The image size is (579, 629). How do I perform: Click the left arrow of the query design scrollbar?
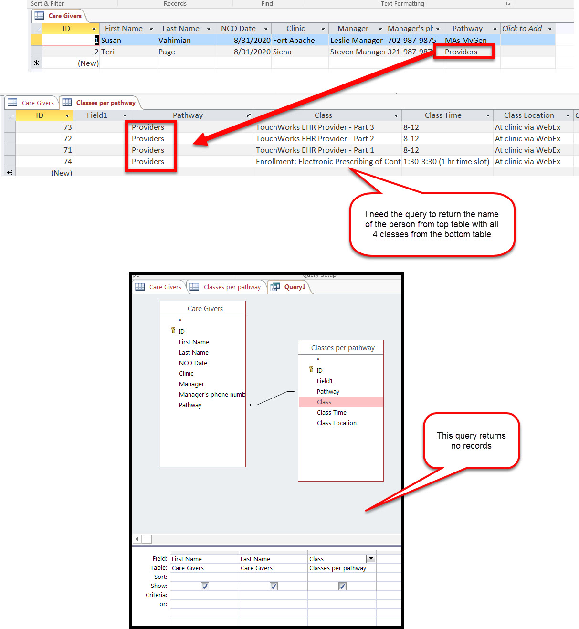point(137,539)
